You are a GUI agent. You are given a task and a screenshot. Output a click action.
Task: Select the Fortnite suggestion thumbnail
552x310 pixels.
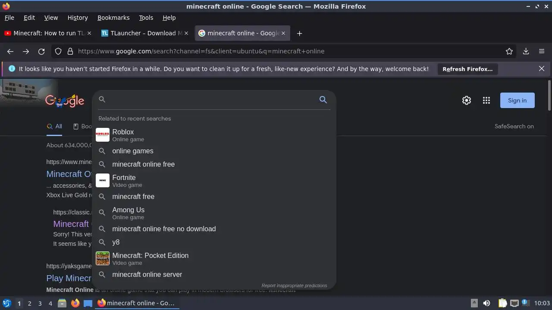click(x=103, y=180)
